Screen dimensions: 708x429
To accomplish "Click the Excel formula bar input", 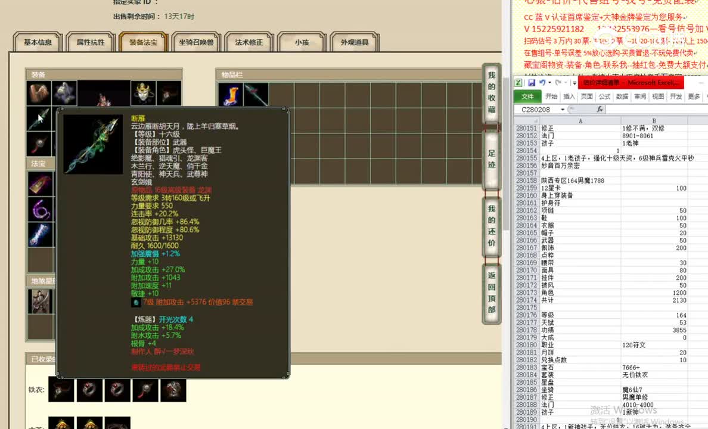I will pos(657,109).
